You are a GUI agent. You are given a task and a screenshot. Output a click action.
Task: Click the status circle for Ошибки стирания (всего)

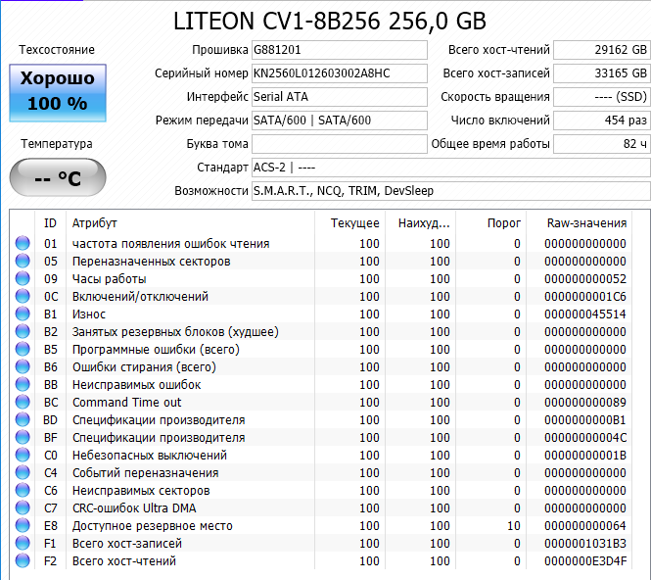[x=23, y=366]
